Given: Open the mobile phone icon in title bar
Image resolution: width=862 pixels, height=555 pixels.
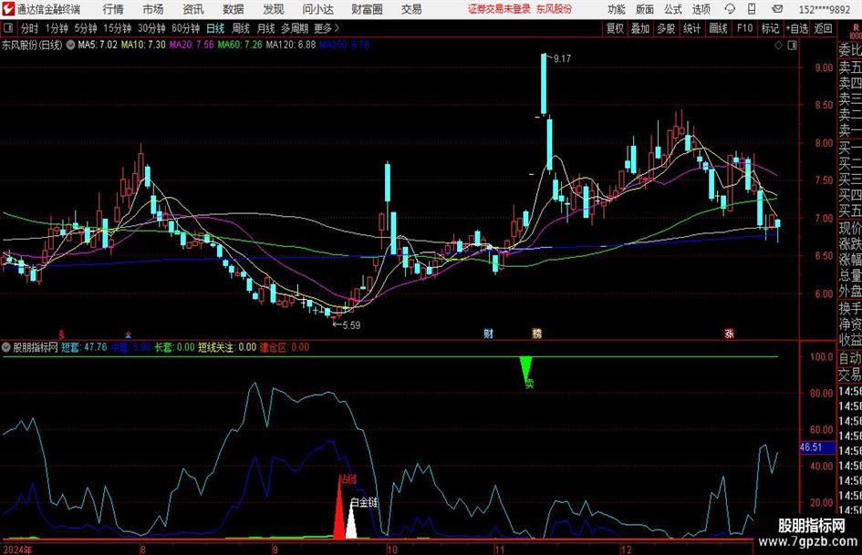Looking at the screenshot, I should click(x=752, y=9).
